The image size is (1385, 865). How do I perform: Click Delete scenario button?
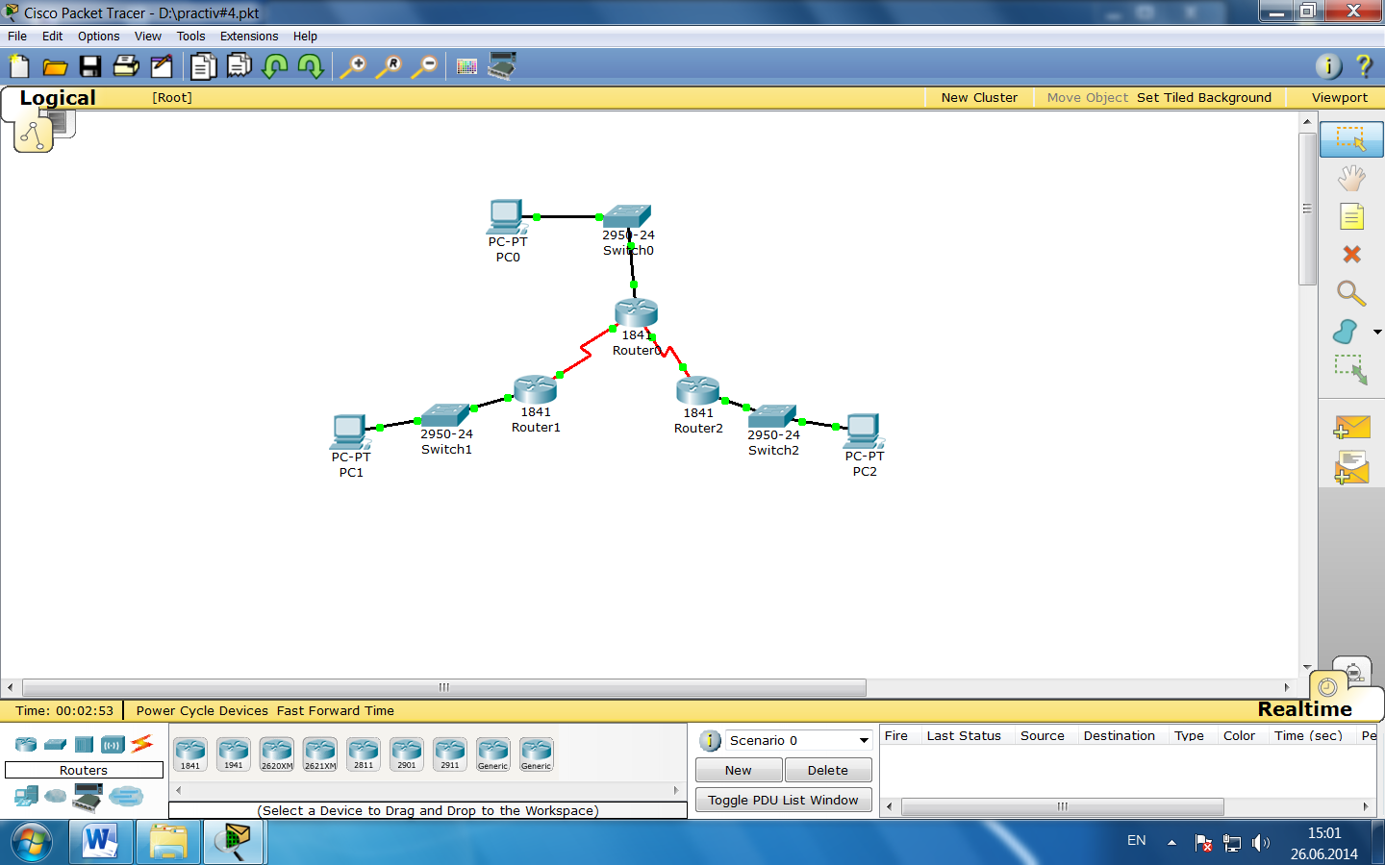tap(828, 770)
